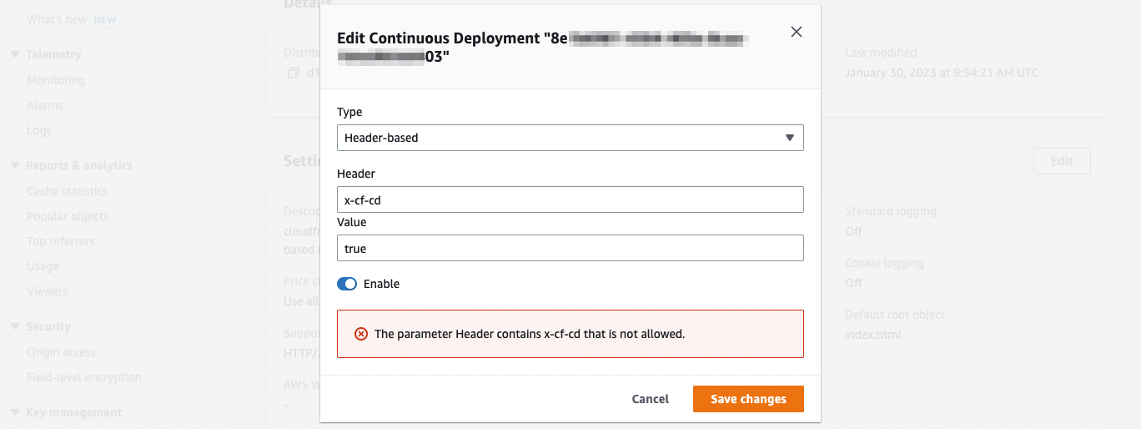Go to Popular objects report
This screenshot has width=1141, height=429.
tap(68, 216)
